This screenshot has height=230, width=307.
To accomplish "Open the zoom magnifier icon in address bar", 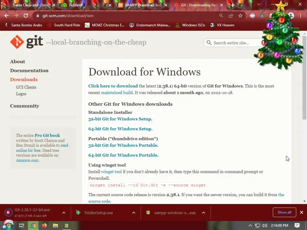I will 221,16.
